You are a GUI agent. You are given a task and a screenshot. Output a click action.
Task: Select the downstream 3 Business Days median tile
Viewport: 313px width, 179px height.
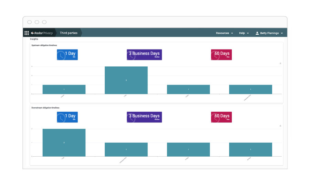tap(144, 117)
